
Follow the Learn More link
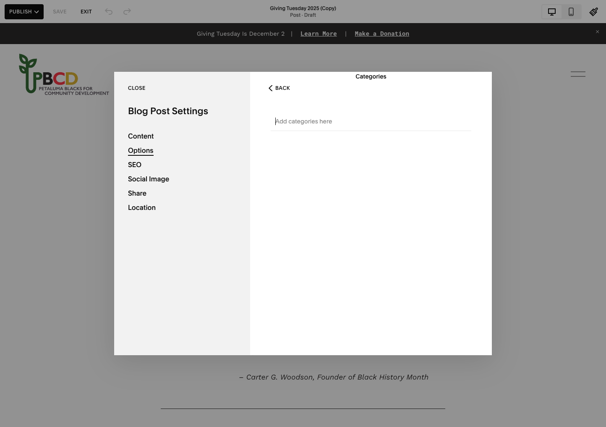click(319, 34)
